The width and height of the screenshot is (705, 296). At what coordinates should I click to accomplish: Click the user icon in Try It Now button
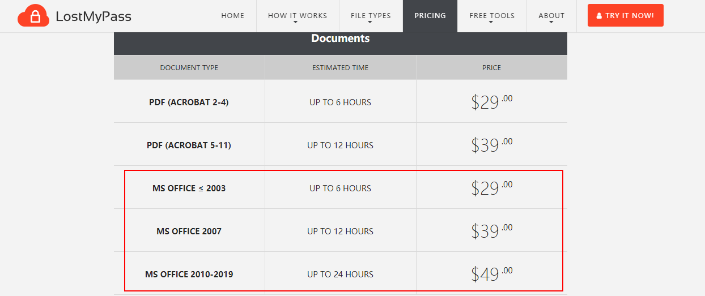tap(599, 16)
